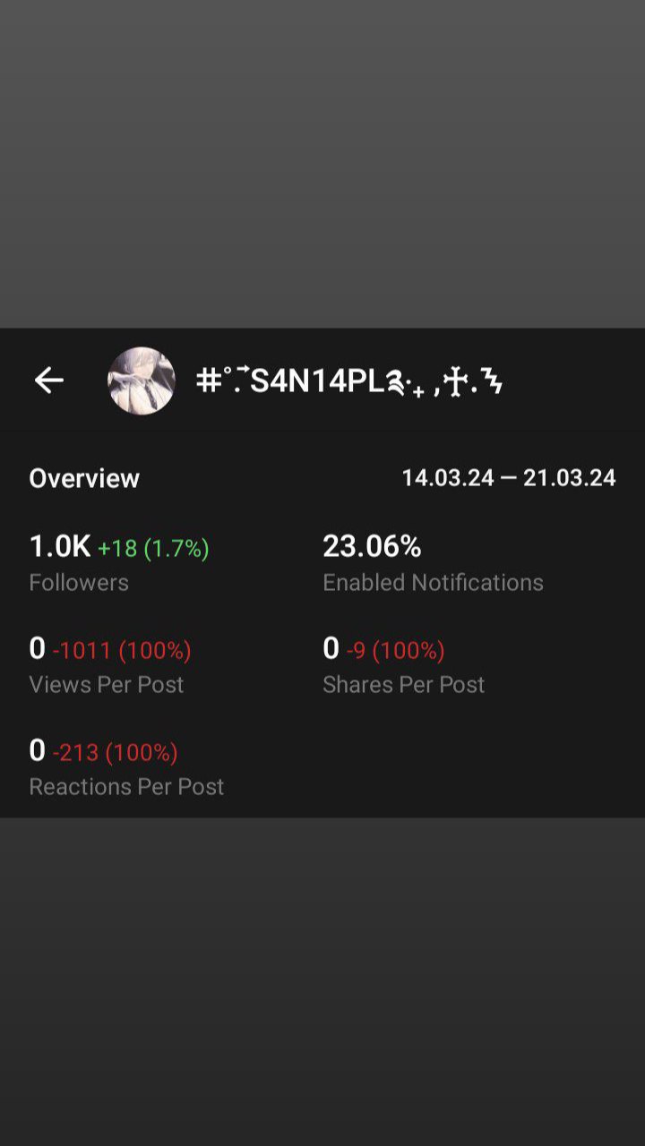Click the Overview section heading
The image size is (645, 1146).
point(84,478)
